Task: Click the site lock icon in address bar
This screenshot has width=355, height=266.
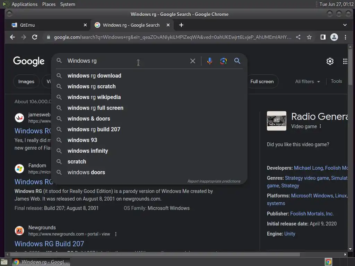Action: click(48, 37)
